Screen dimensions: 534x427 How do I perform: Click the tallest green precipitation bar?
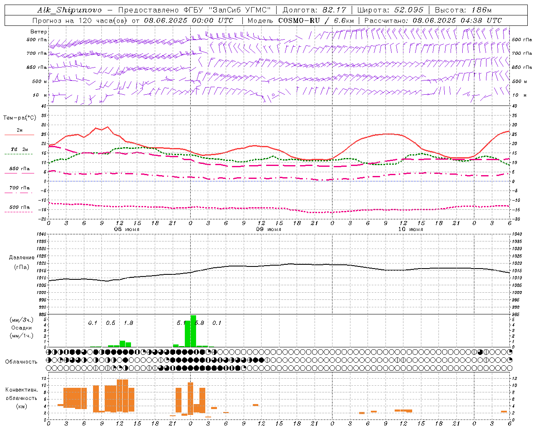[x=193, y=331]
